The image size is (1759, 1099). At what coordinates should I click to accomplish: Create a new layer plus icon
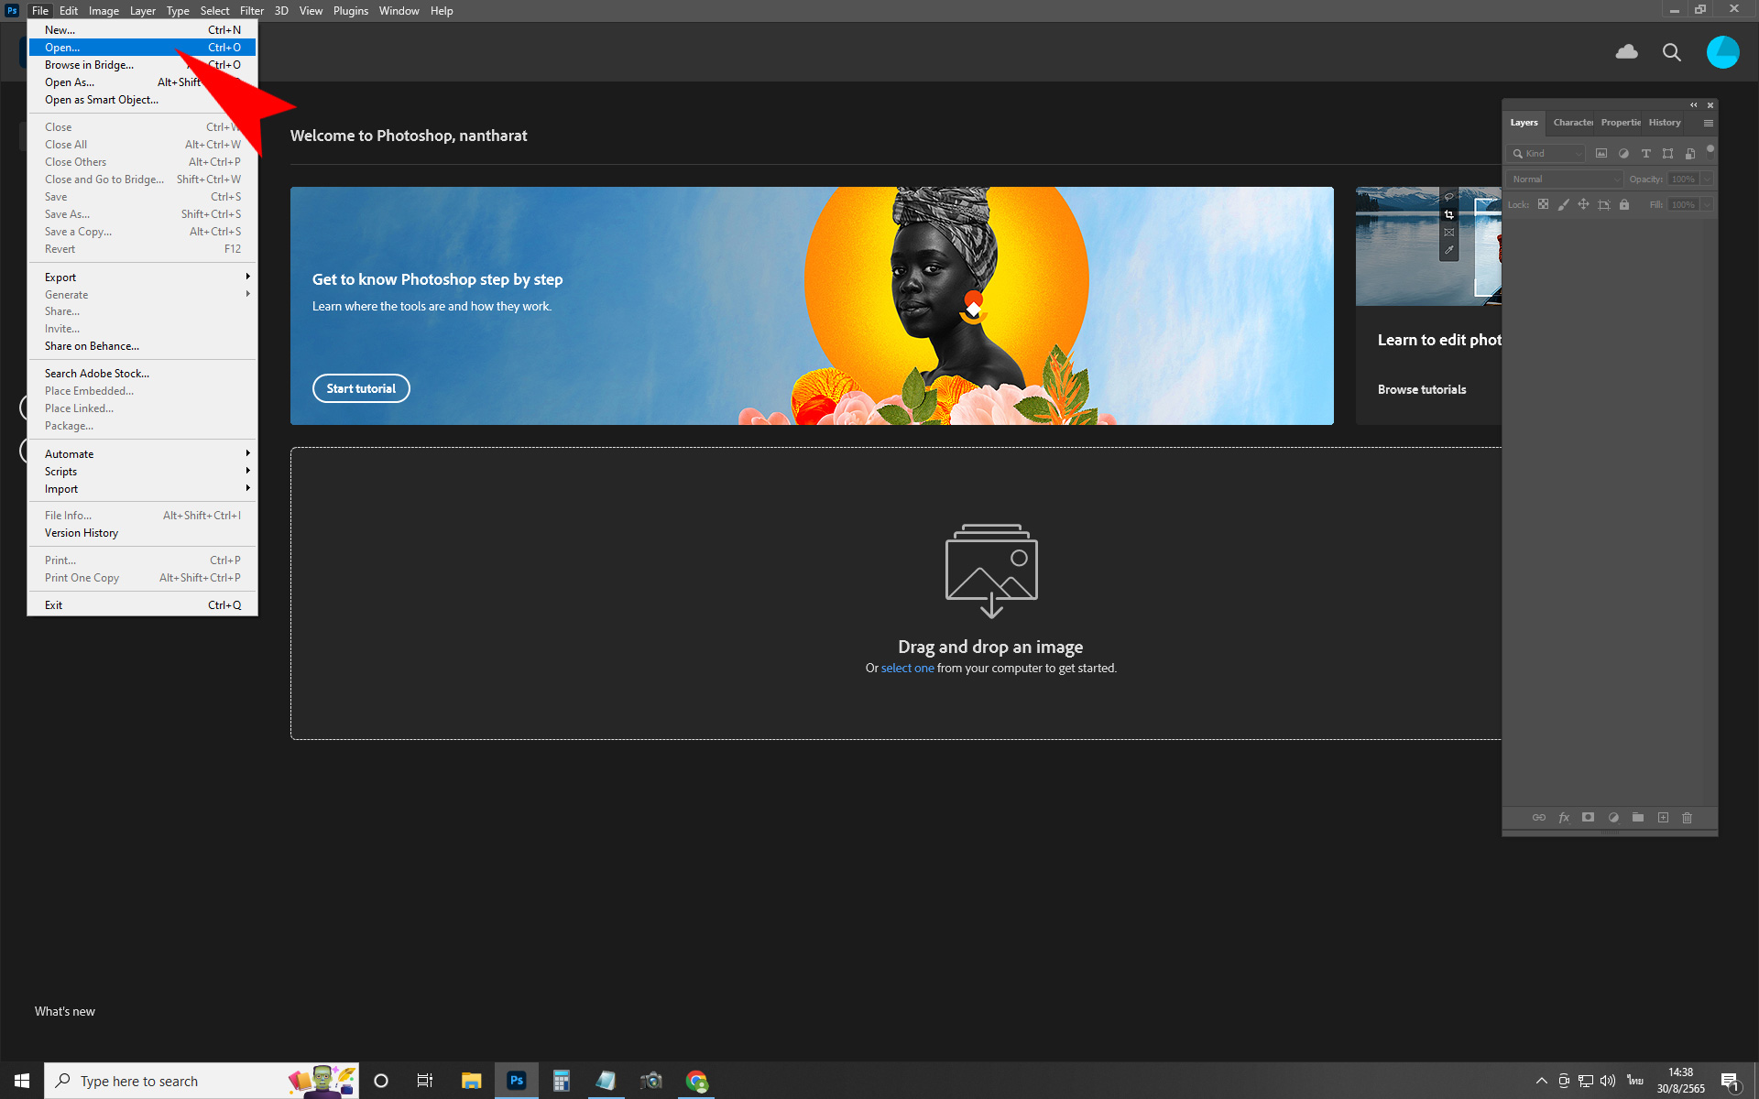(1663, 817)
